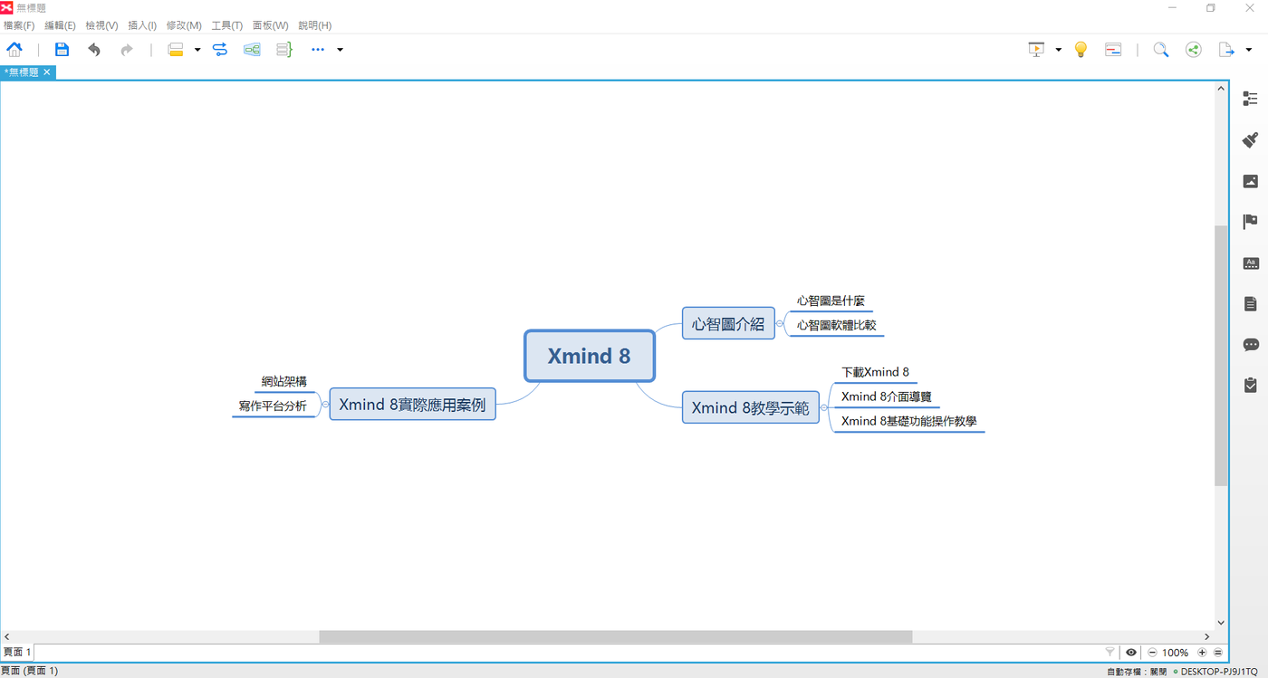Viewport: 1268px width, 678px height.
Task: Redo the action with the forward arrow
Action: click(x=127, y=50)
